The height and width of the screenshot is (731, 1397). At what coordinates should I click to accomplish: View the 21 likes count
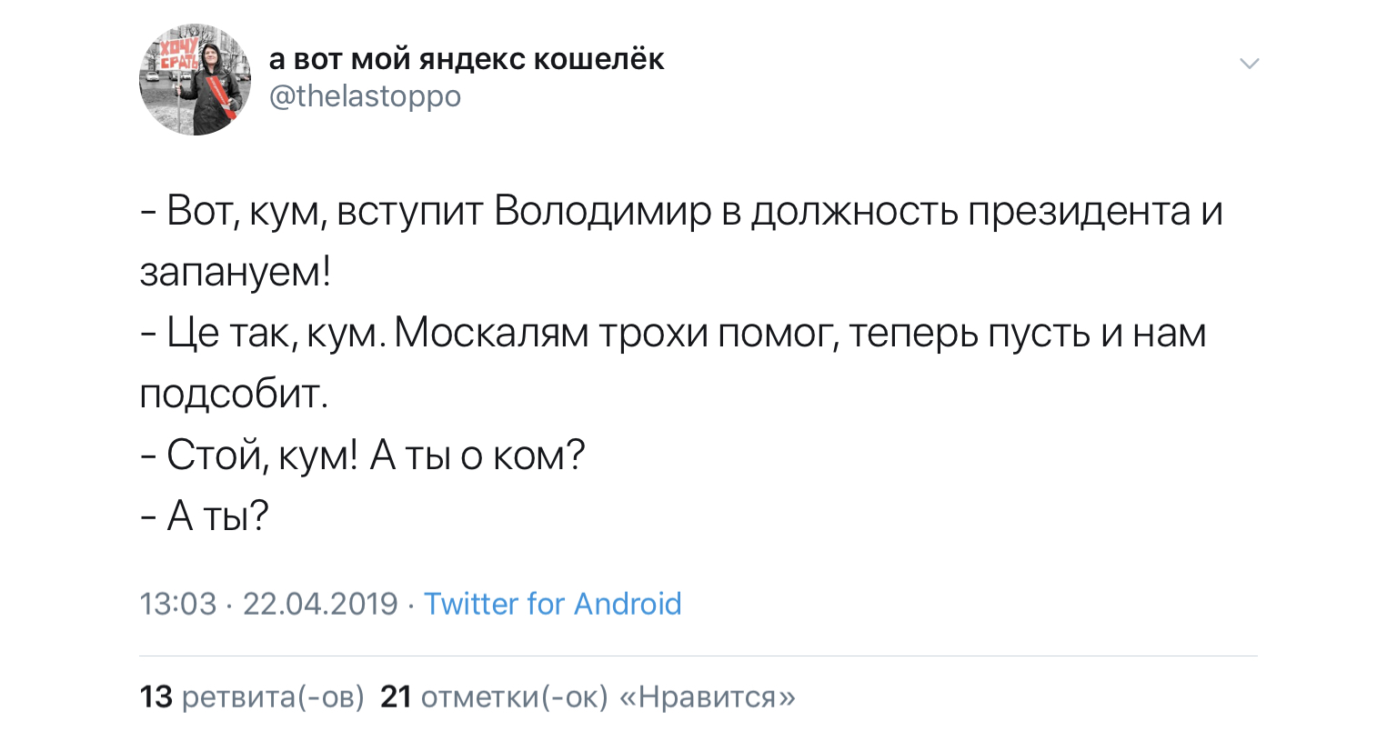click(x=396, y=696)
